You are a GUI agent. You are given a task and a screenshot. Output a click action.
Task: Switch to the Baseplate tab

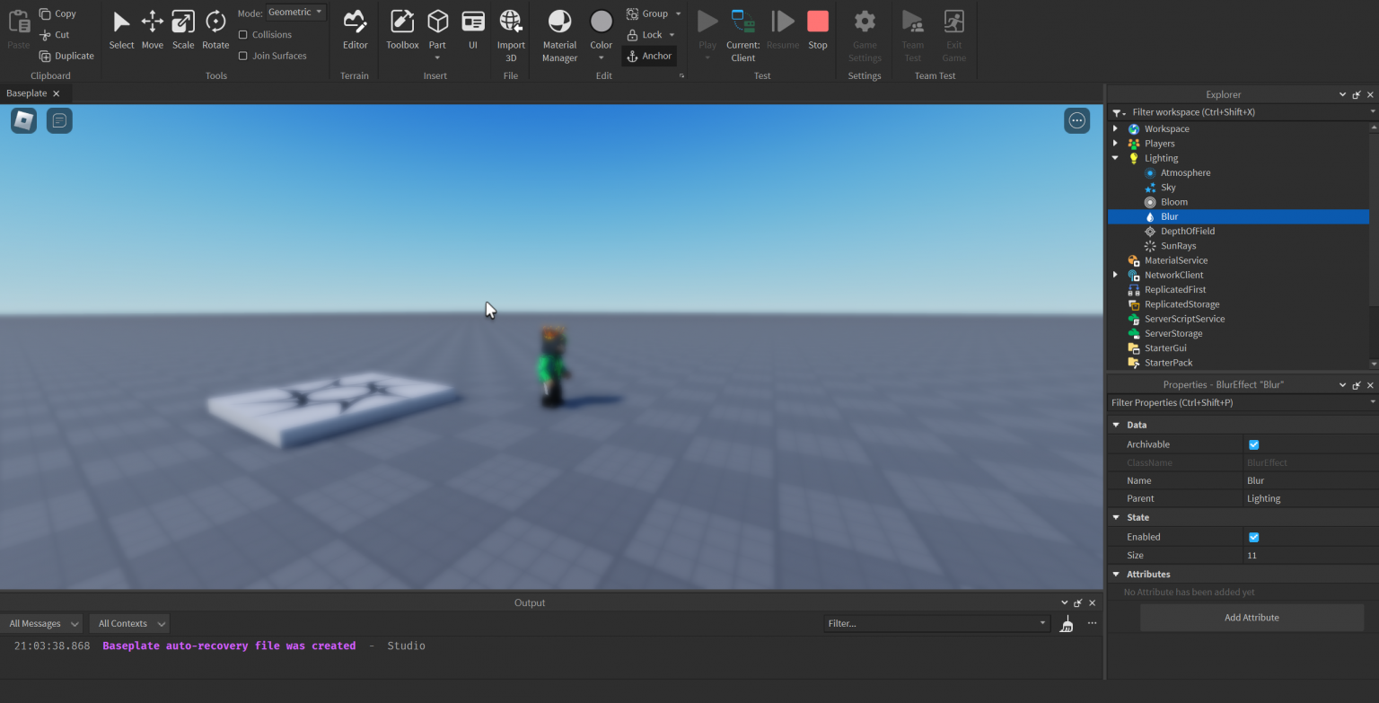(27, 92)
